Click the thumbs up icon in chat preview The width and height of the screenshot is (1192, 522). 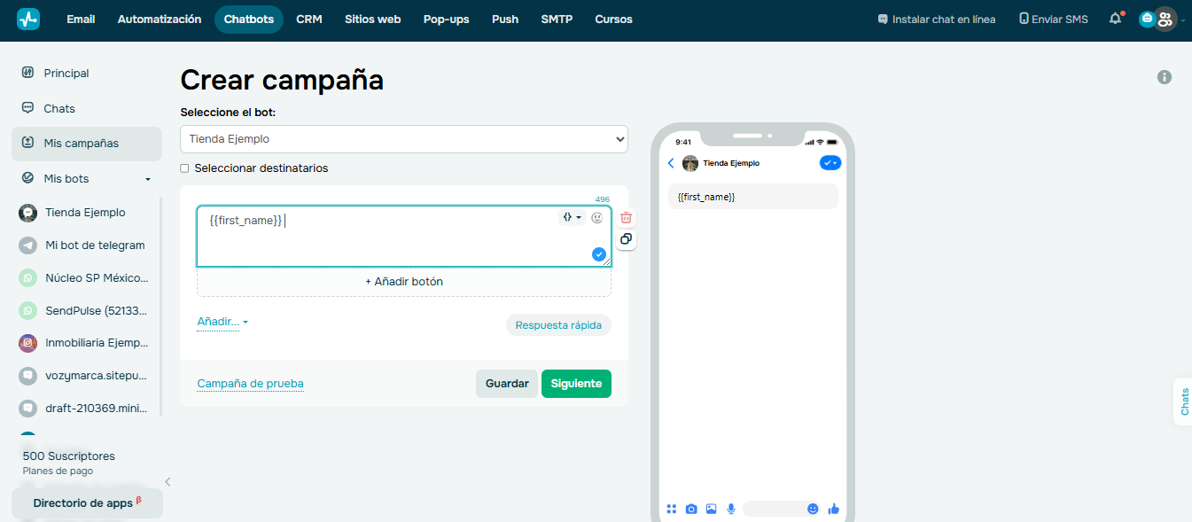[833, 509]
